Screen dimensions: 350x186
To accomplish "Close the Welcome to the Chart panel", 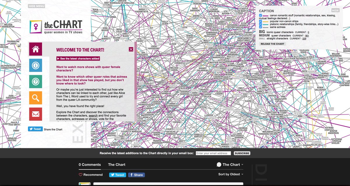I will point(131,49).
